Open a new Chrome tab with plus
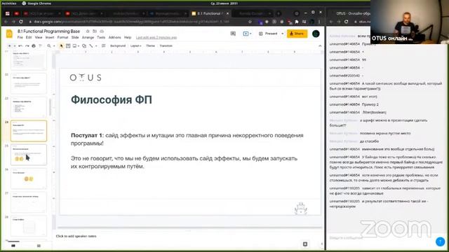449x252 pixels. [x=279, y=13]
